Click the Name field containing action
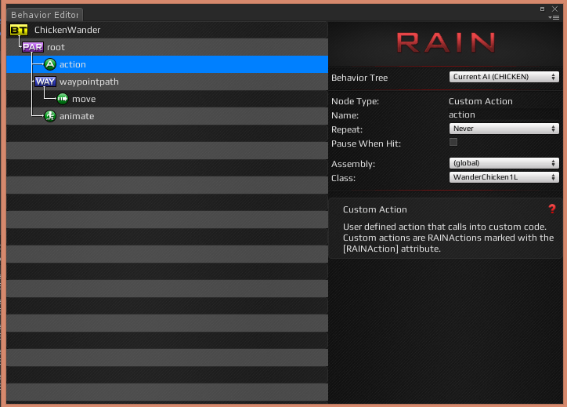Viewport: 567px width, 407px height. coord(504,114)
